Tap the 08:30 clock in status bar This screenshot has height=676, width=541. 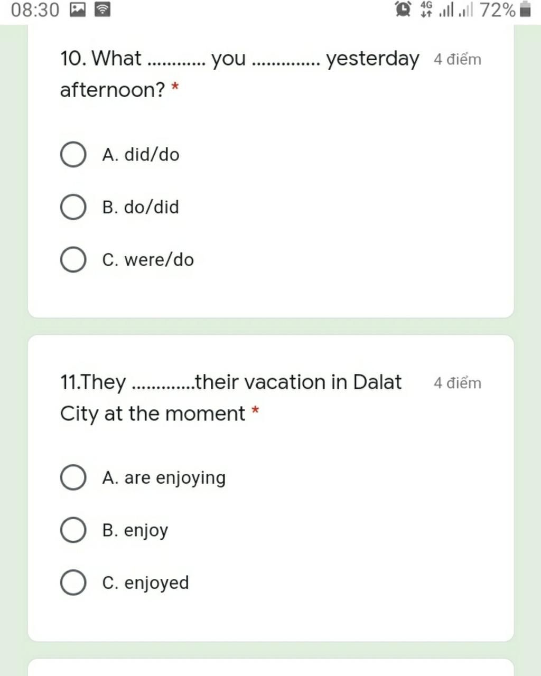(35, 10)
